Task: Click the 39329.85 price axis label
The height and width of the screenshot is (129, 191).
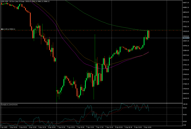Action: (186, 31)
